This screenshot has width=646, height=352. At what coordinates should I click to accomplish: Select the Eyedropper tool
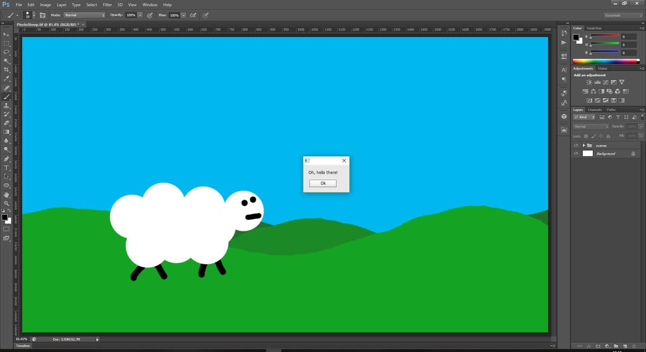pyautogui.click(x=7, y=79)
